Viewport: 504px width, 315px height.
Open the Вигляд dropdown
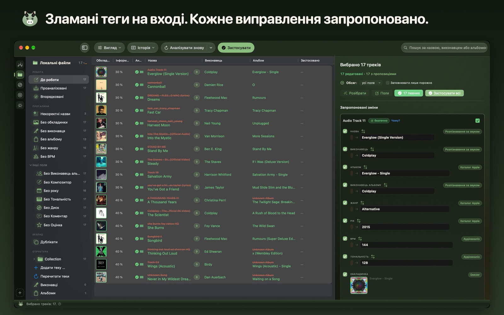109,48
